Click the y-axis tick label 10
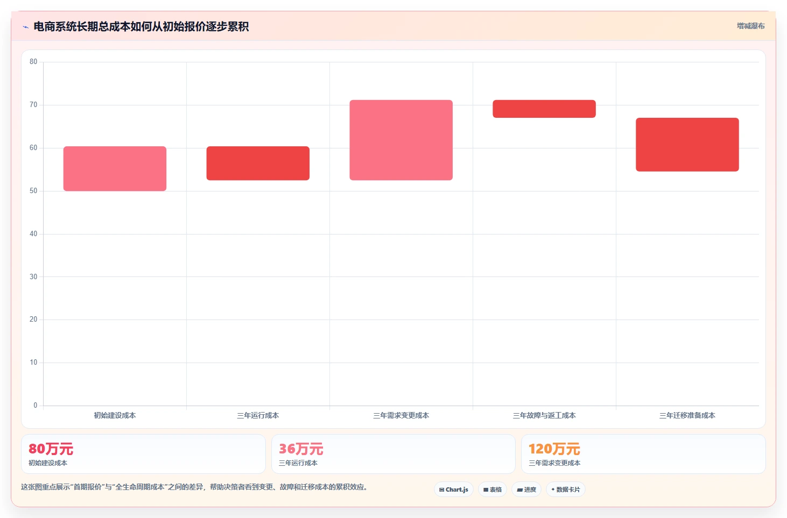 tap(33, 363)
